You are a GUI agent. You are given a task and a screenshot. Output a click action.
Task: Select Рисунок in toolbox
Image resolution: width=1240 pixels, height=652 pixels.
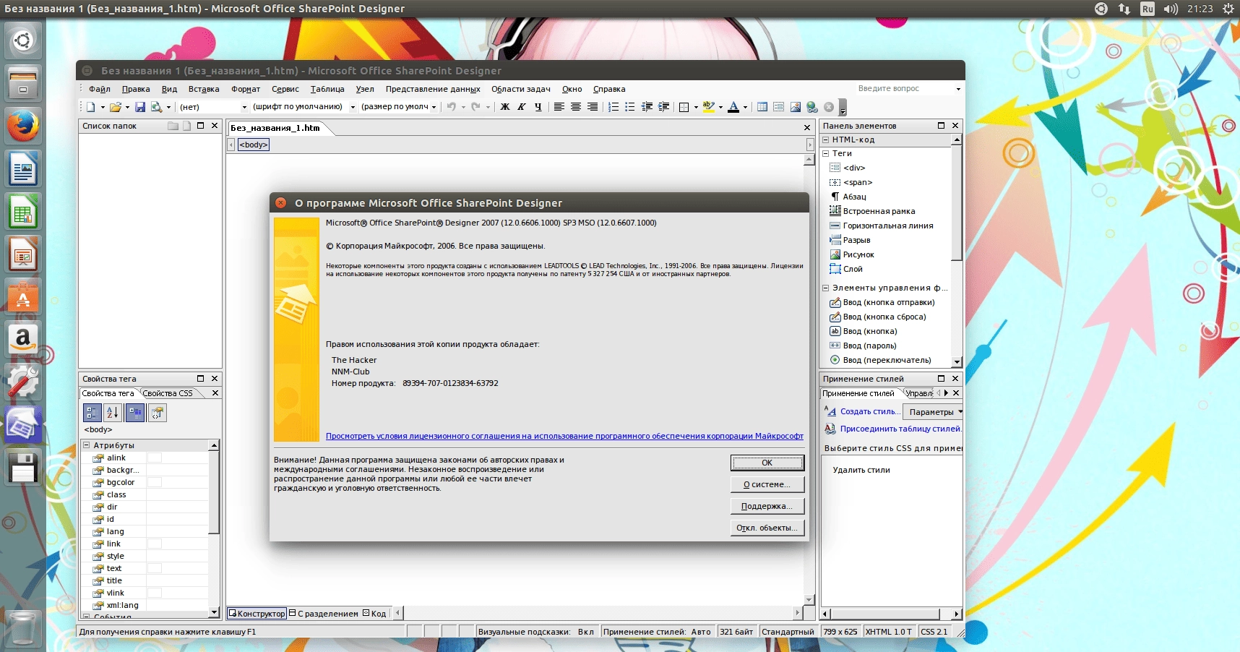[858, 254]
